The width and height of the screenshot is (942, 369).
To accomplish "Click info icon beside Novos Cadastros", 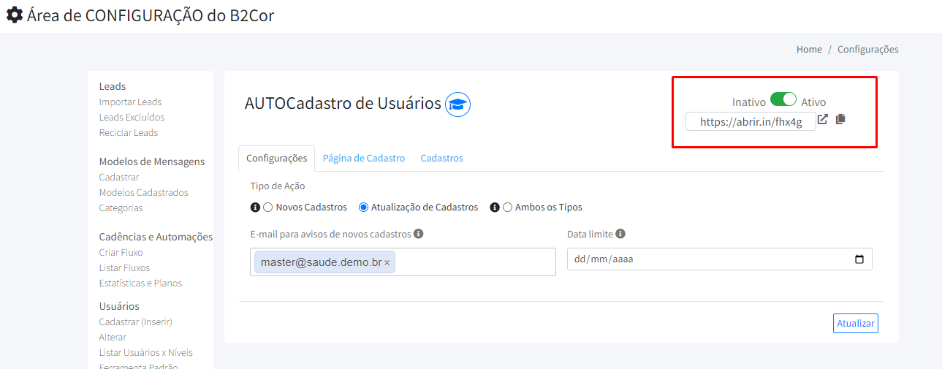I will pyautogui.click(x=255, y=208).
